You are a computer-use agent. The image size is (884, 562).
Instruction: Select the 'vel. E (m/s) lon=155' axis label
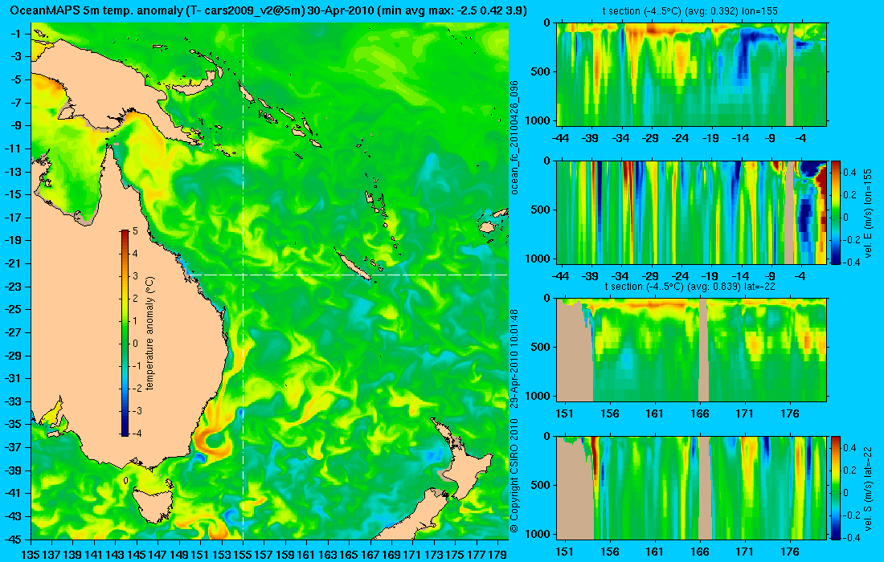(868, 212)
